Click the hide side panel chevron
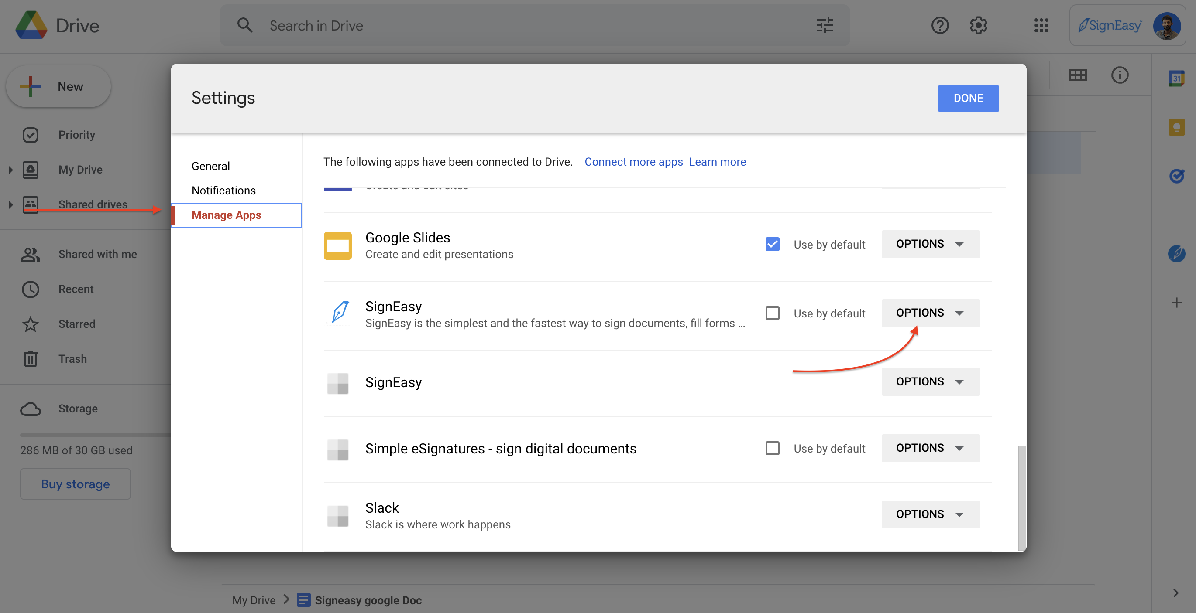 1176,593
